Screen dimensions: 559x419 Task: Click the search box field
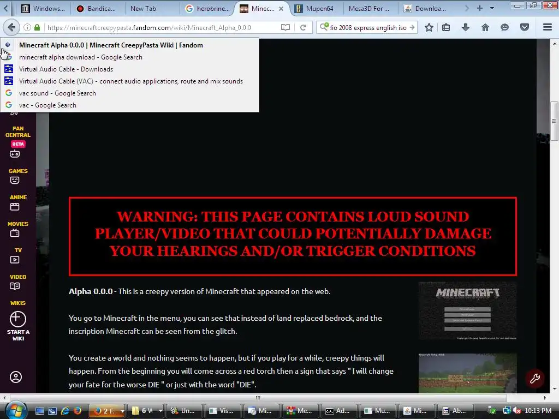[368, 27]
